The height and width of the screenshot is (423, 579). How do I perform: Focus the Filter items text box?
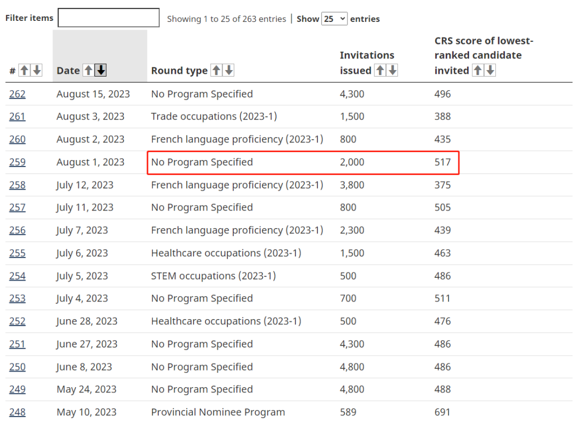108,18
